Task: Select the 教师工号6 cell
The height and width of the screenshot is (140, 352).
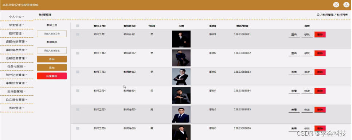Action: [x=100, y=128]
